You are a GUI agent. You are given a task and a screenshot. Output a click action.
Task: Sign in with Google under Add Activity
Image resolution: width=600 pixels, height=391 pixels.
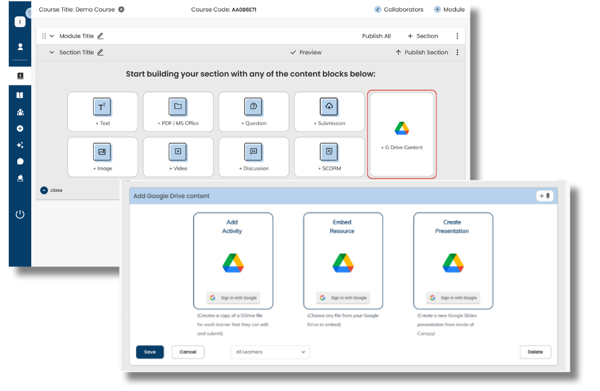[233, 298]
